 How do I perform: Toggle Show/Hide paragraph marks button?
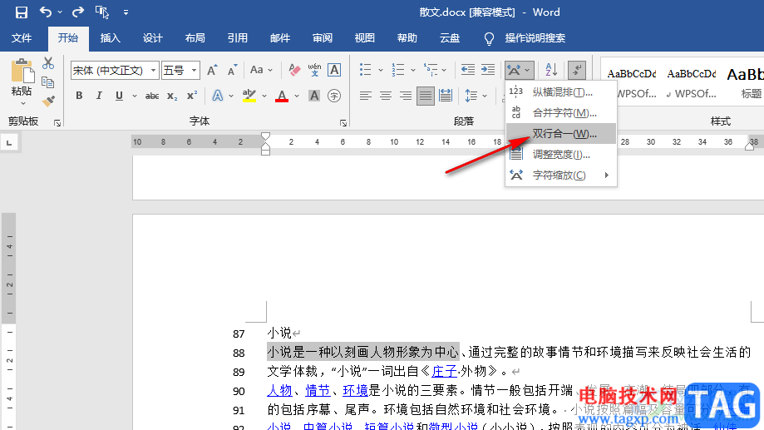click(x=577, y=70)
